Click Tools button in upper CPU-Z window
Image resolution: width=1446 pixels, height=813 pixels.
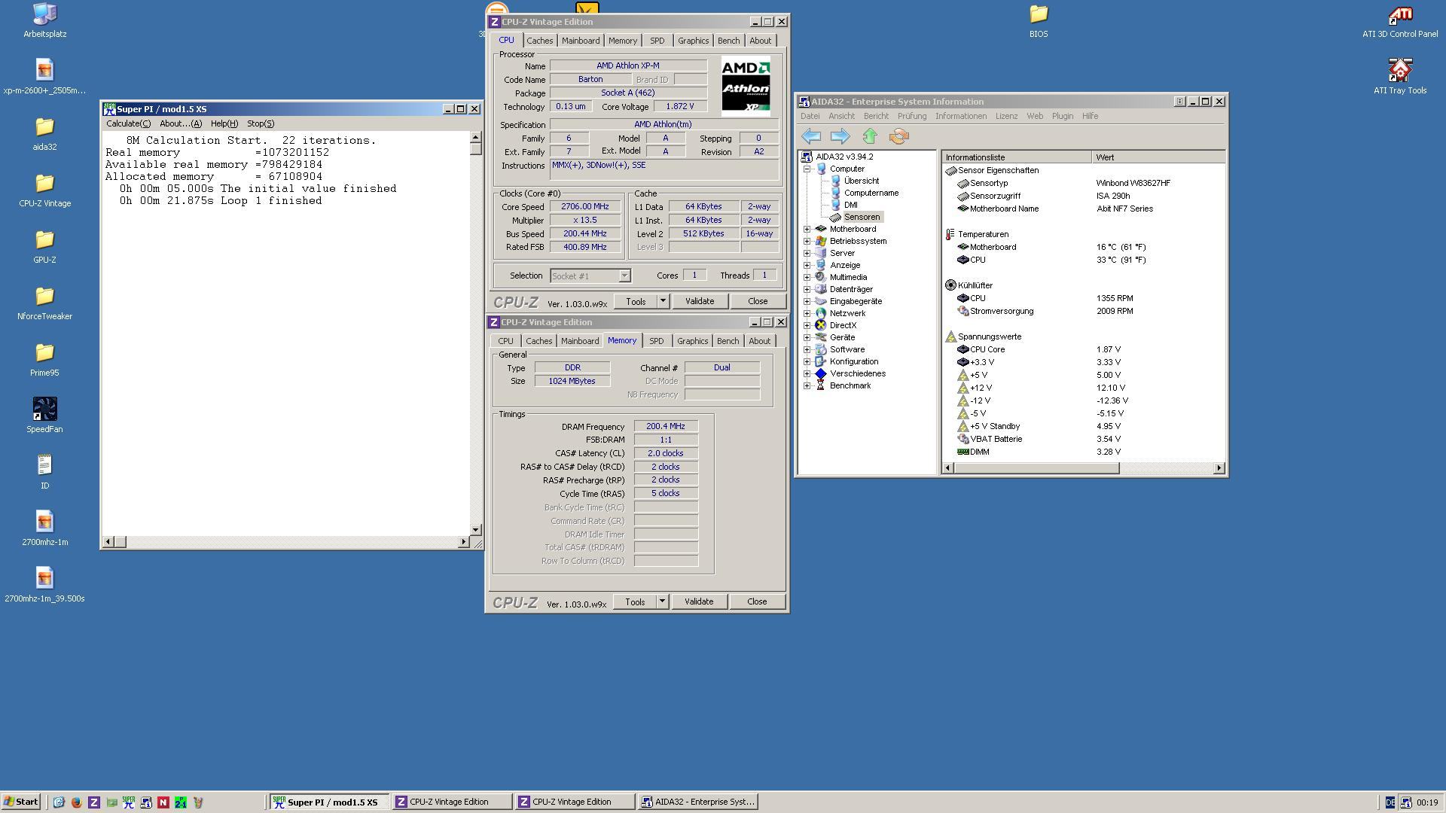click(x=636, y=301)
